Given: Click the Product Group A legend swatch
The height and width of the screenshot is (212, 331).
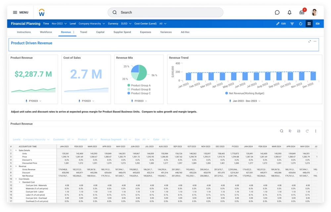Looking at the screenshot, I should coord(129,86).
